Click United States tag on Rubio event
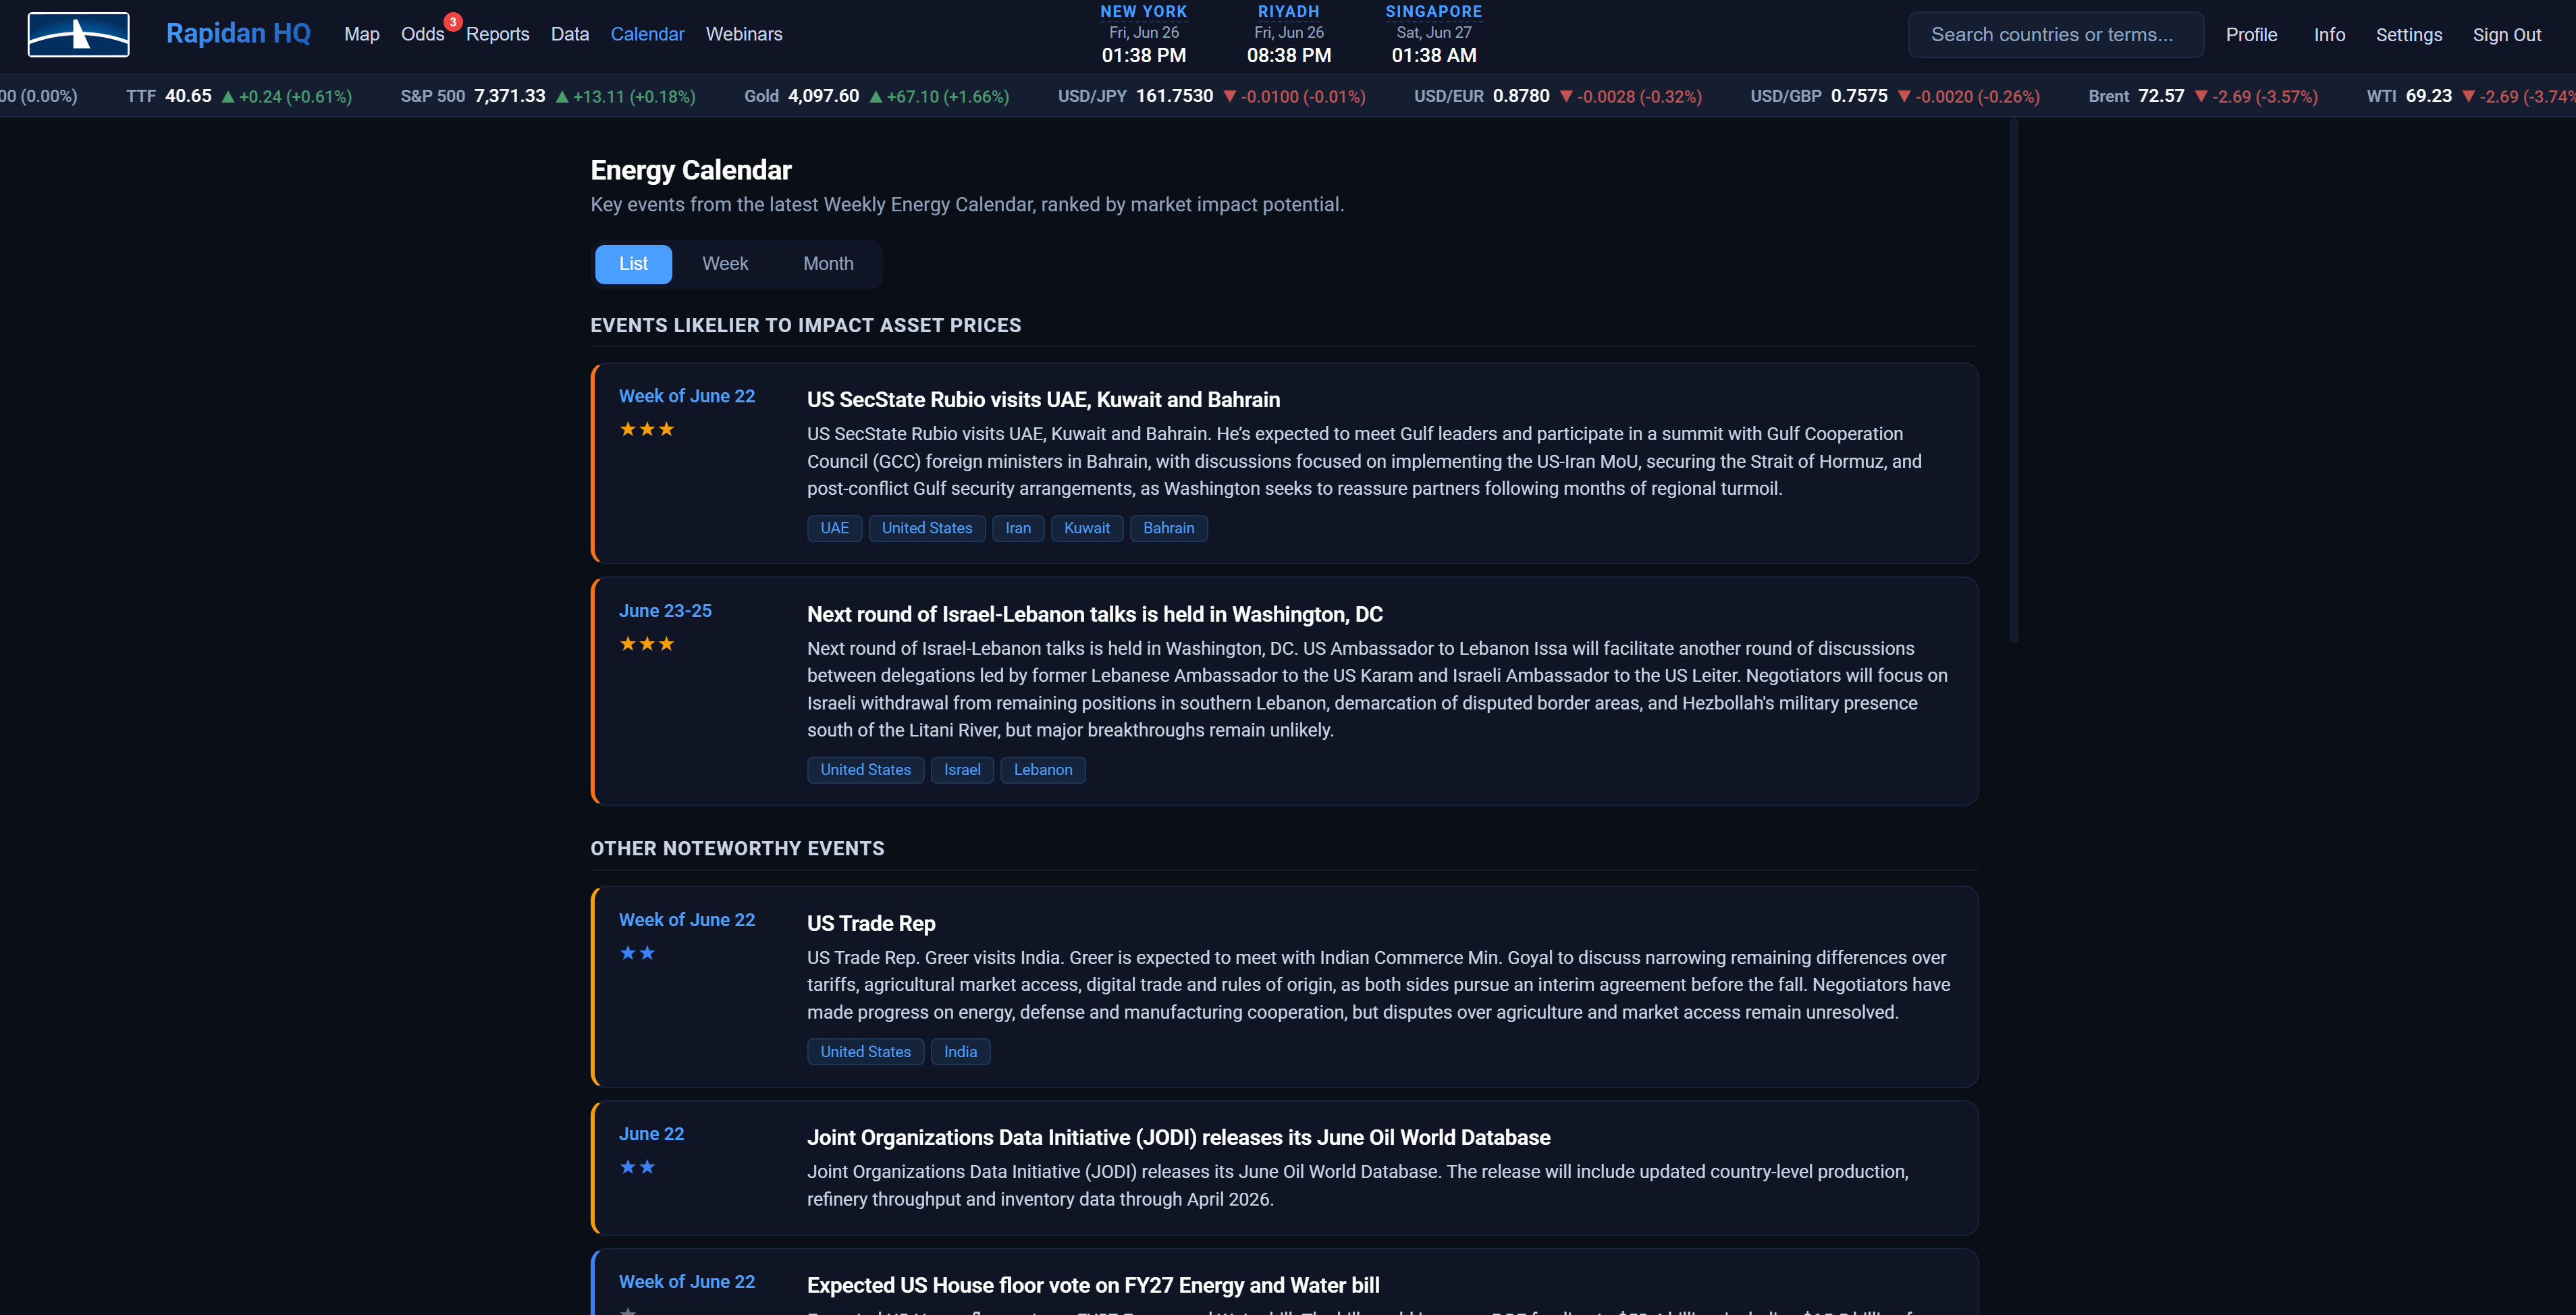This screenshot has height=1315, width=2576. [927, 528]
